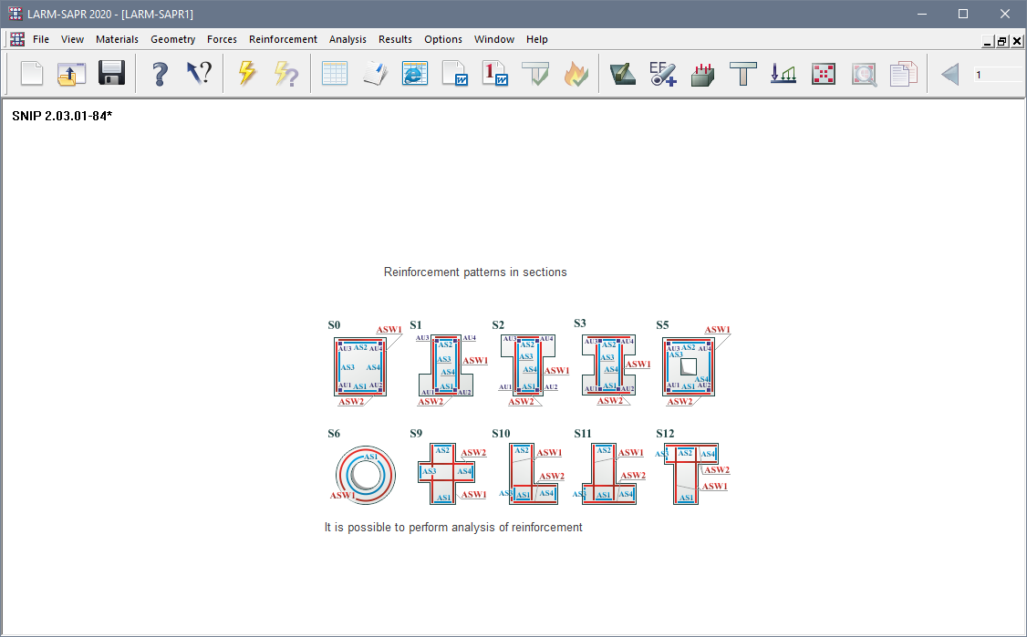The image size is (1027, 637).
Task: Open the Results menu
Action: (395, 39)
